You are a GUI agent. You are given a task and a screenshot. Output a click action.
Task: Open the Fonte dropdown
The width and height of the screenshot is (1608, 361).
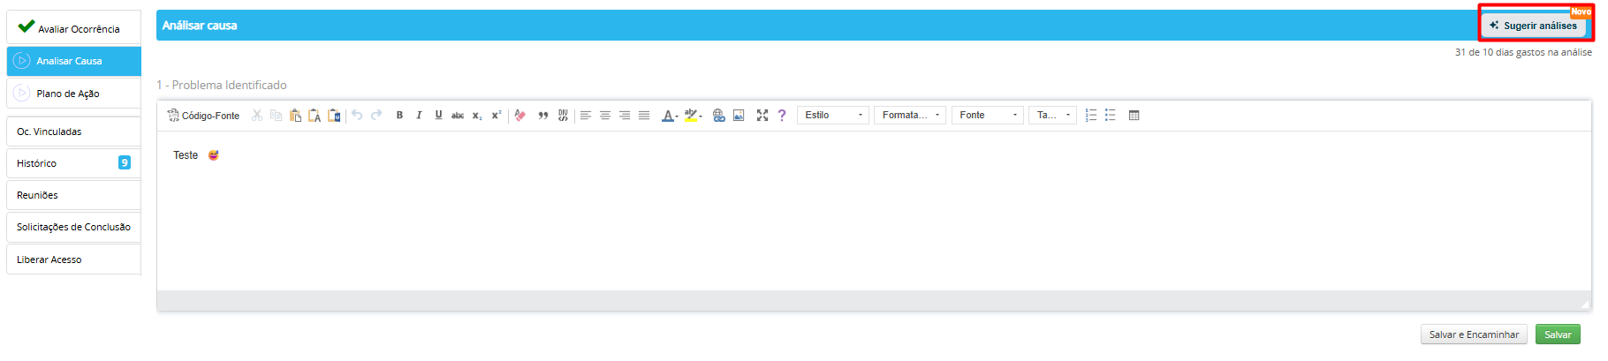pos(988,116)
